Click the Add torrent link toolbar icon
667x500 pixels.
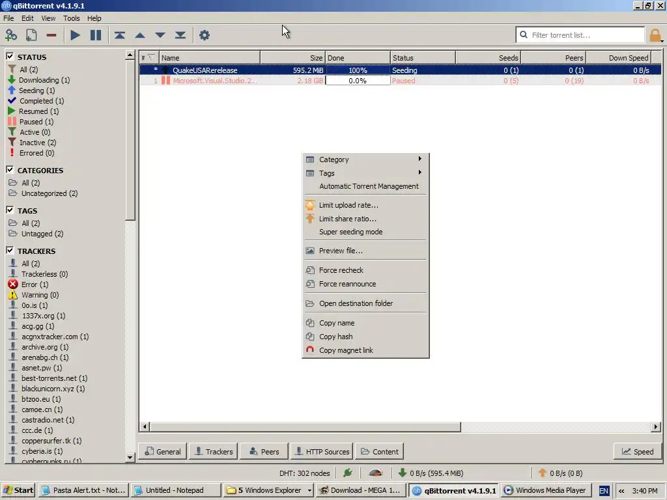11,35
